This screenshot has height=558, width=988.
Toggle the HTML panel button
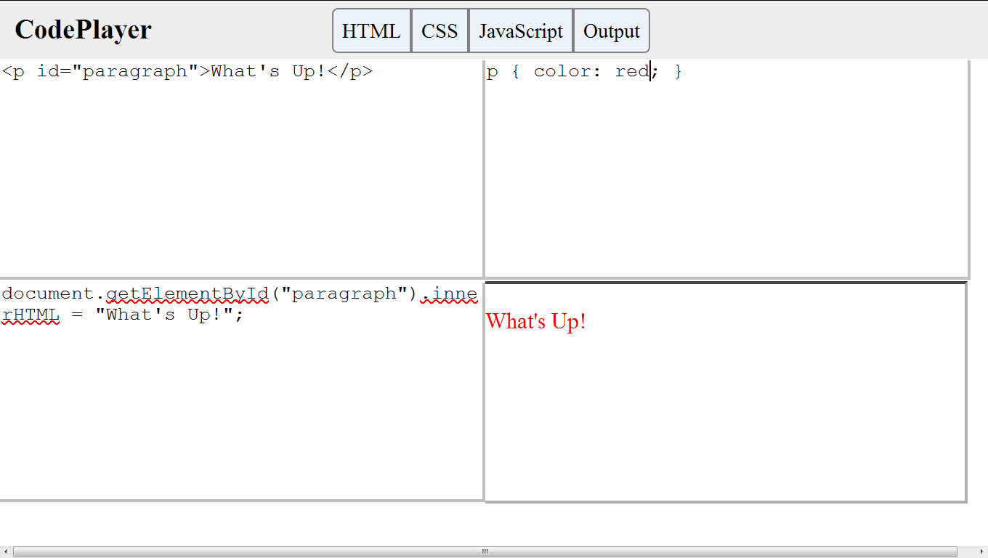click(371, 31)
